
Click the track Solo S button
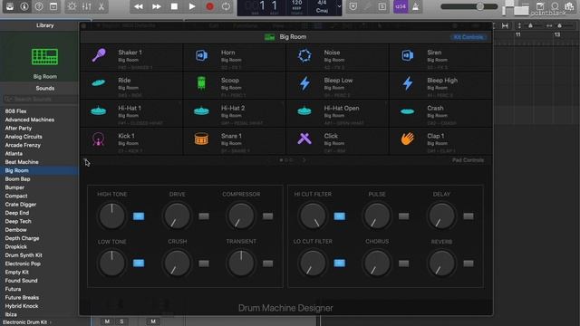point(121,321)
